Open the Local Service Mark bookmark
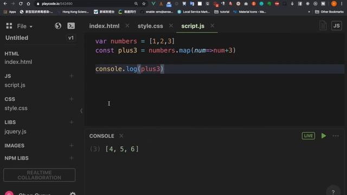 click(x=194, y=12)
